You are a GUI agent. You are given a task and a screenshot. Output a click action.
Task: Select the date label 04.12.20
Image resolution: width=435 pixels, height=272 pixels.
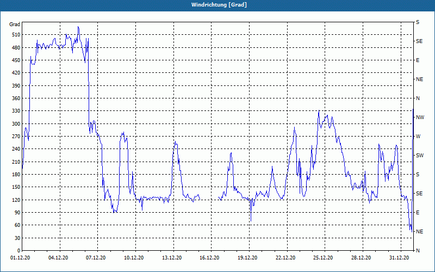58,258
